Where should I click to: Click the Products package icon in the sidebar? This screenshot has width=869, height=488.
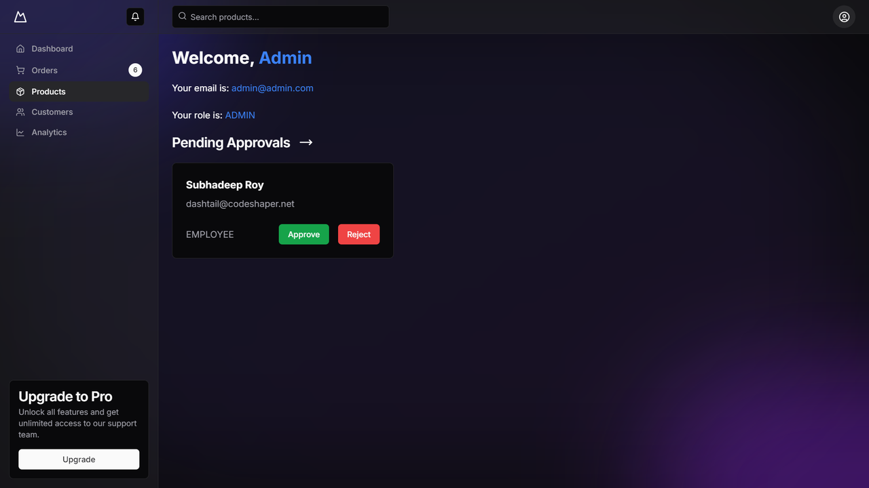tap(20, 91)
